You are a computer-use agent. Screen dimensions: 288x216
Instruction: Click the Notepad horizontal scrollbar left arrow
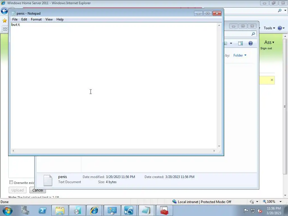pyautogui.click(x=13, y=151)
